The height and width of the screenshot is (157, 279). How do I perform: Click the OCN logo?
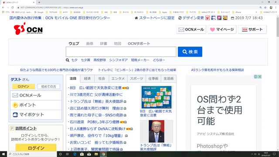tap(28, 29)
